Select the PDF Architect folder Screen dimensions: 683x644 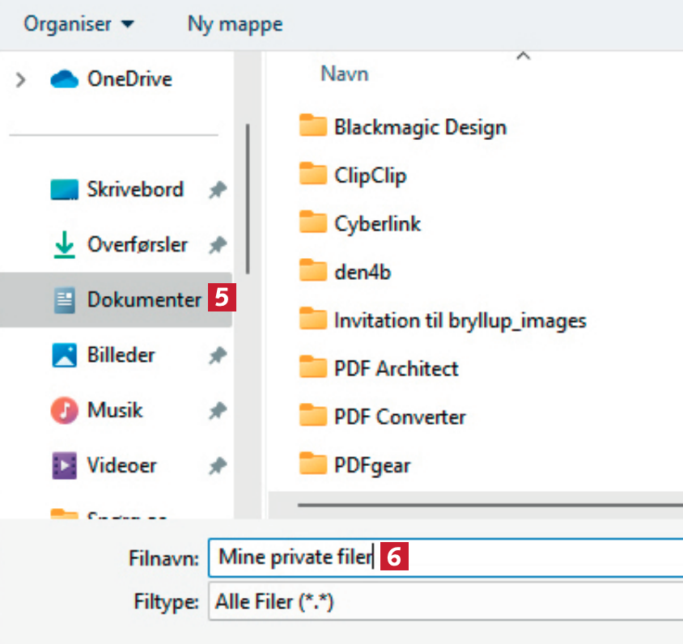(x=396, y=369)
